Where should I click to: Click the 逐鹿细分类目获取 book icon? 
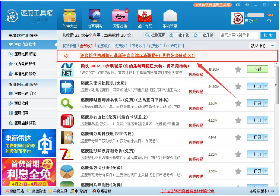tap(67, 138)
